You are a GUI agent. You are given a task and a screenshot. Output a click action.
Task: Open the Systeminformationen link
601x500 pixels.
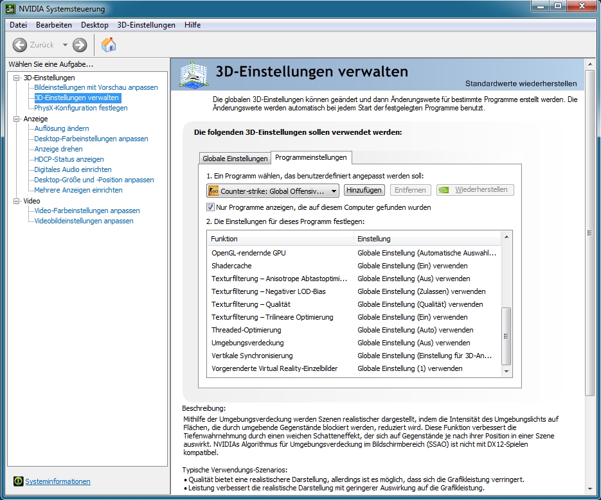click(x=57, y=481)
